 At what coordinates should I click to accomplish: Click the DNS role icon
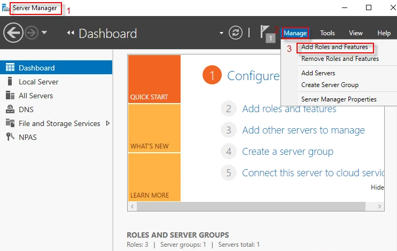click(x=10, y=109)
